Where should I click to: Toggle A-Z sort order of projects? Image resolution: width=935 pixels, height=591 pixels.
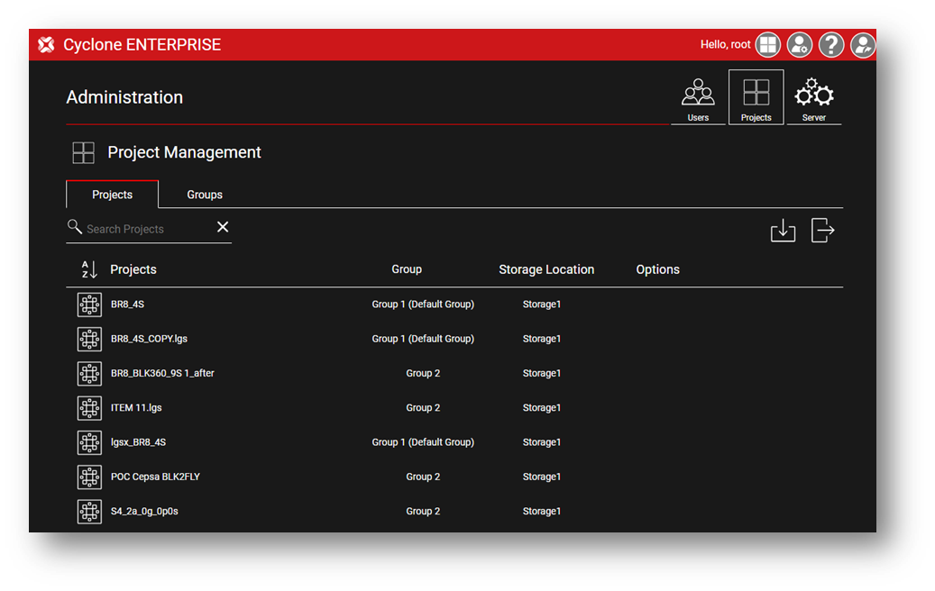pos(89,269)
